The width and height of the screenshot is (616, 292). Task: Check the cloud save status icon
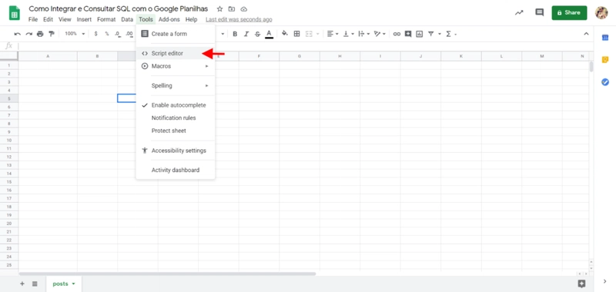[x=244, y=9]
